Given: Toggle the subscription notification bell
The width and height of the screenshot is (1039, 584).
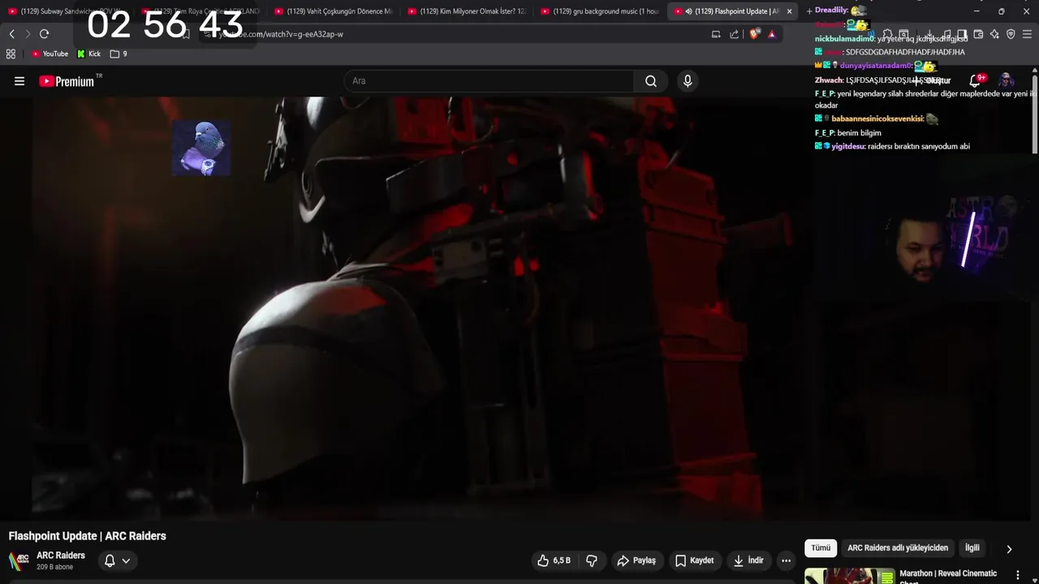Looking at the screenshot, I should point(110,560).
